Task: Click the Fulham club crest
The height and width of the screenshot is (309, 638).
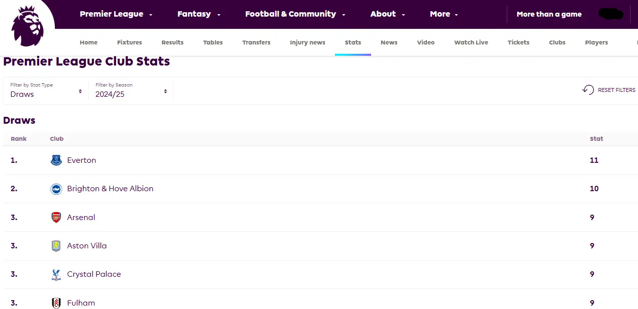Action: [x=56, y=303]
